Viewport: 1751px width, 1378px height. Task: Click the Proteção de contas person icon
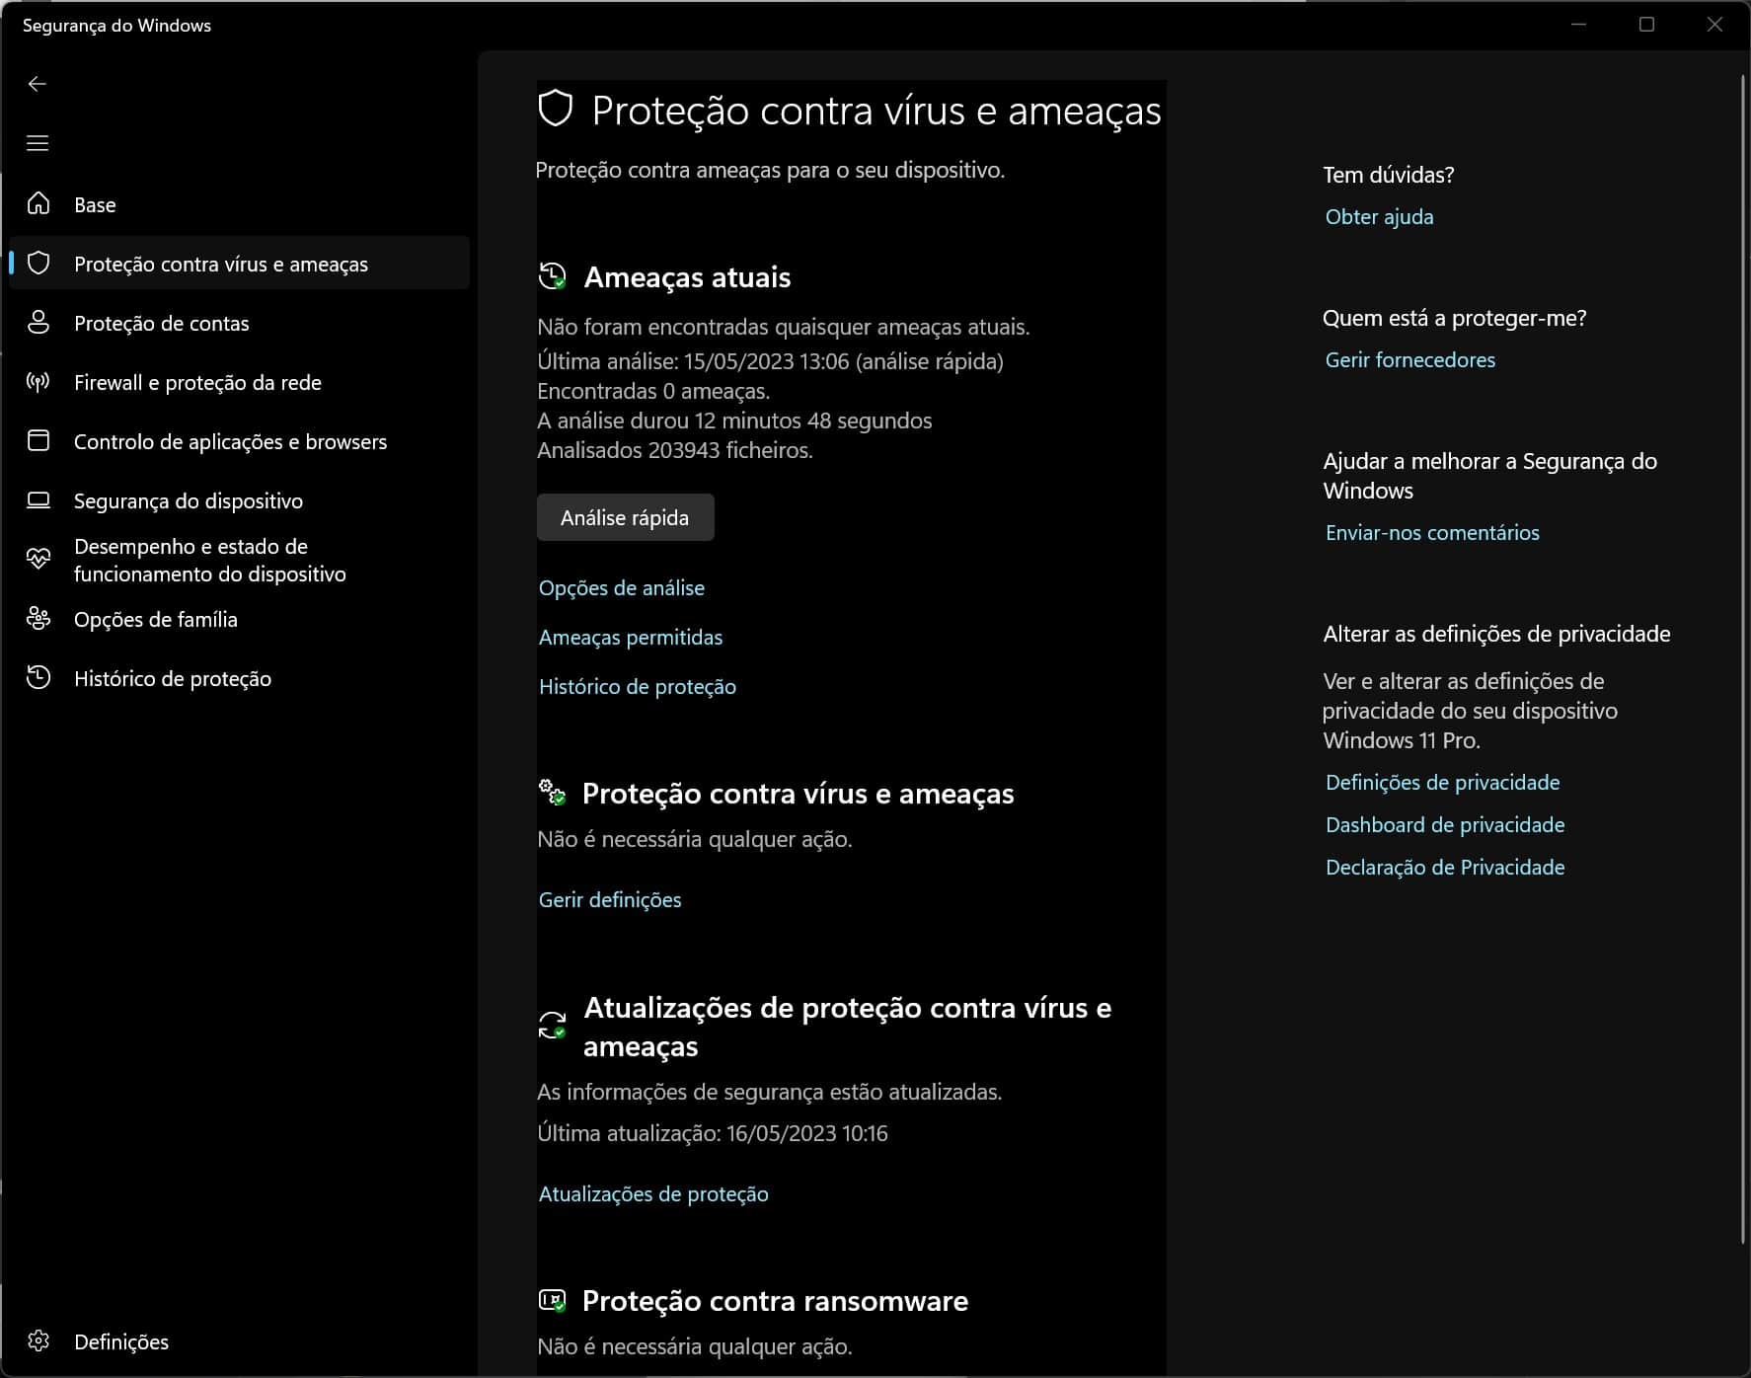(x=38, y=323)
